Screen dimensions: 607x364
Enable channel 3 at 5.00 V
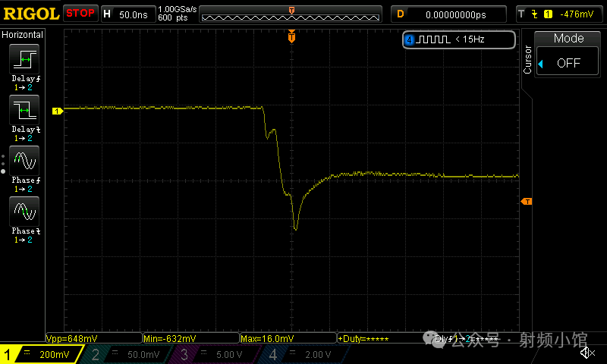pos(215,354)
